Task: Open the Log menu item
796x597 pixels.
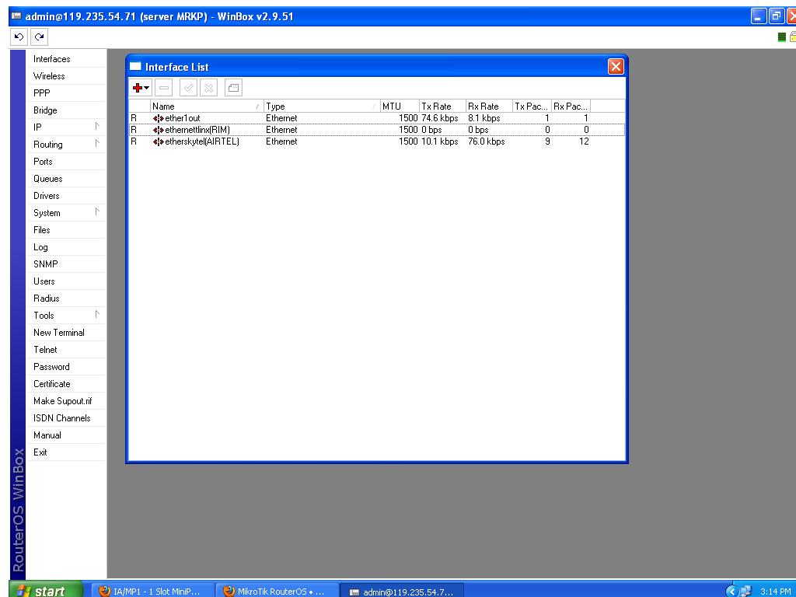Action: click(x=40, y=247)
